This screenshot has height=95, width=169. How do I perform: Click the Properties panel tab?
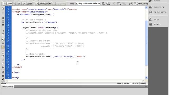[7, 86]
